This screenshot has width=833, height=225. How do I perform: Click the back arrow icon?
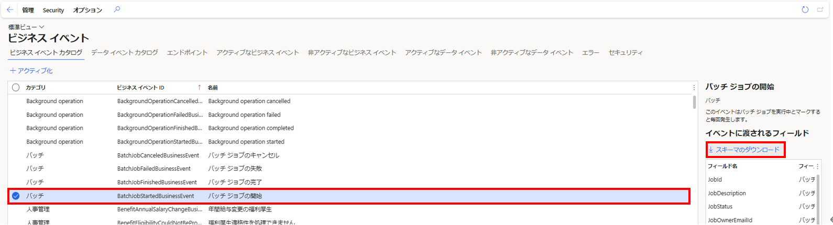coord(10,9)
